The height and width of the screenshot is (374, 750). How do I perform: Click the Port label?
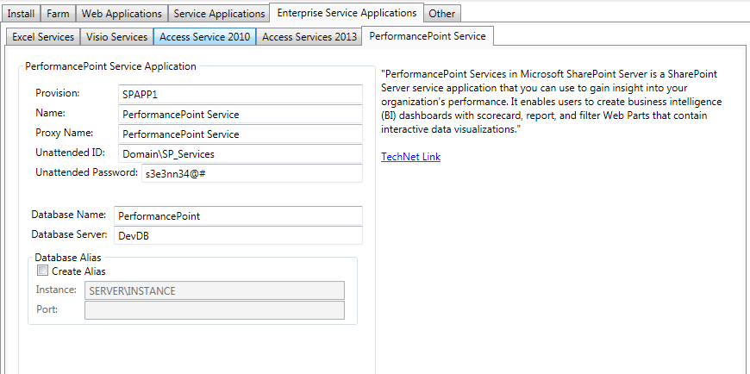point(47,309)
